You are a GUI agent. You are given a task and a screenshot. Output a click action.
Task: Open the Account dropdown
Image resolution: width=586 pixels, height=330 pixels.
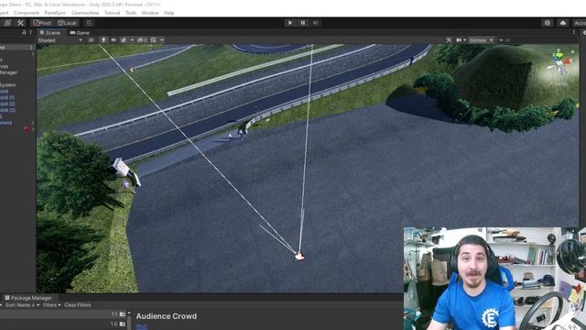580,23
